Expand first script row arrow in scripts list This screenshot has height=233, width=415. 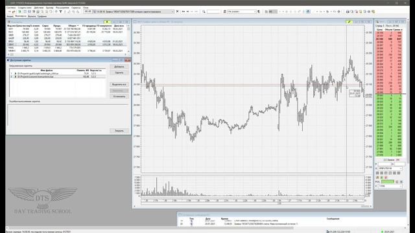coord(16,73)
